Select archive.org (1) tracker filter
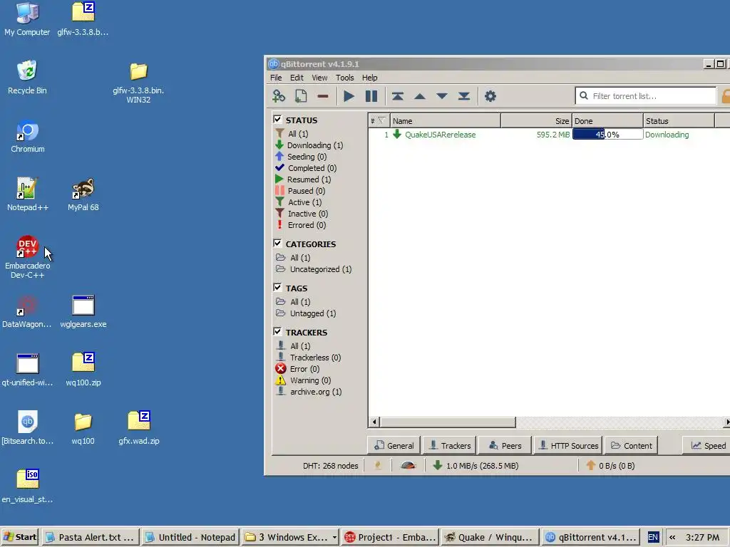Image resolution: width=730 pixels, height=547 pixels. pos(309,392)
